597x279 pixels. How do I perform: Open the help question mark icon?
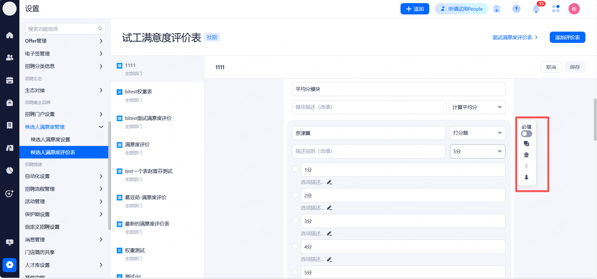[x=516, y=9]
